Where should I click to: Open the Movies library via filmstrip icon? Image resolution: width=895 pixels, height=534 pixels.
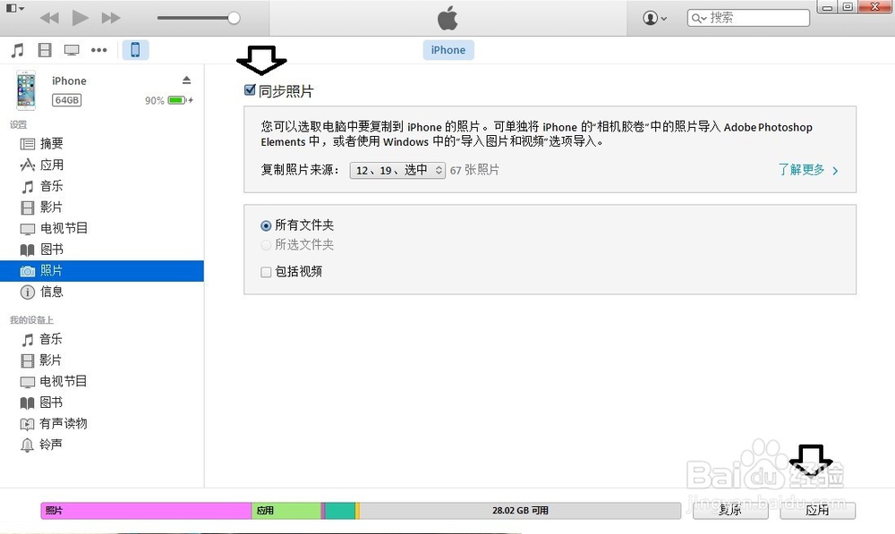coord(44,49)
